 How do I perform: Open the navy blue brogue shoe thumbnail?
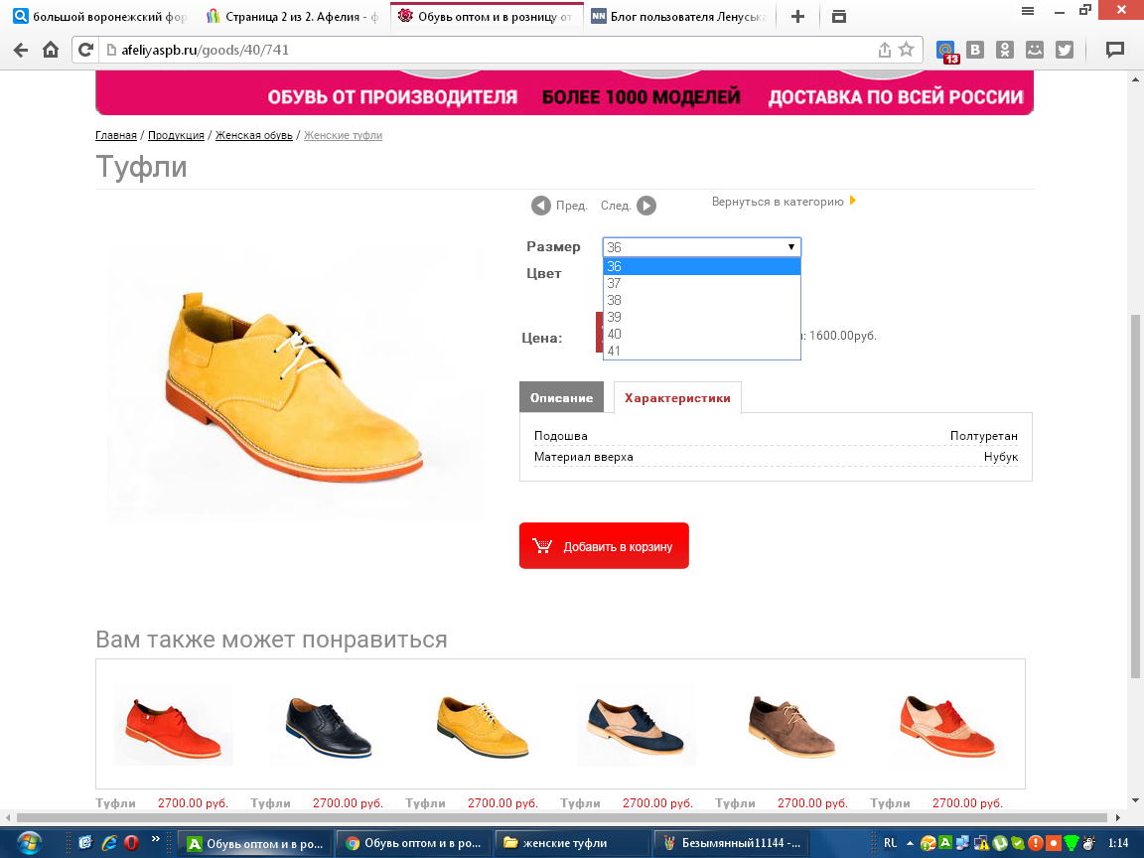tap(328, 728)
